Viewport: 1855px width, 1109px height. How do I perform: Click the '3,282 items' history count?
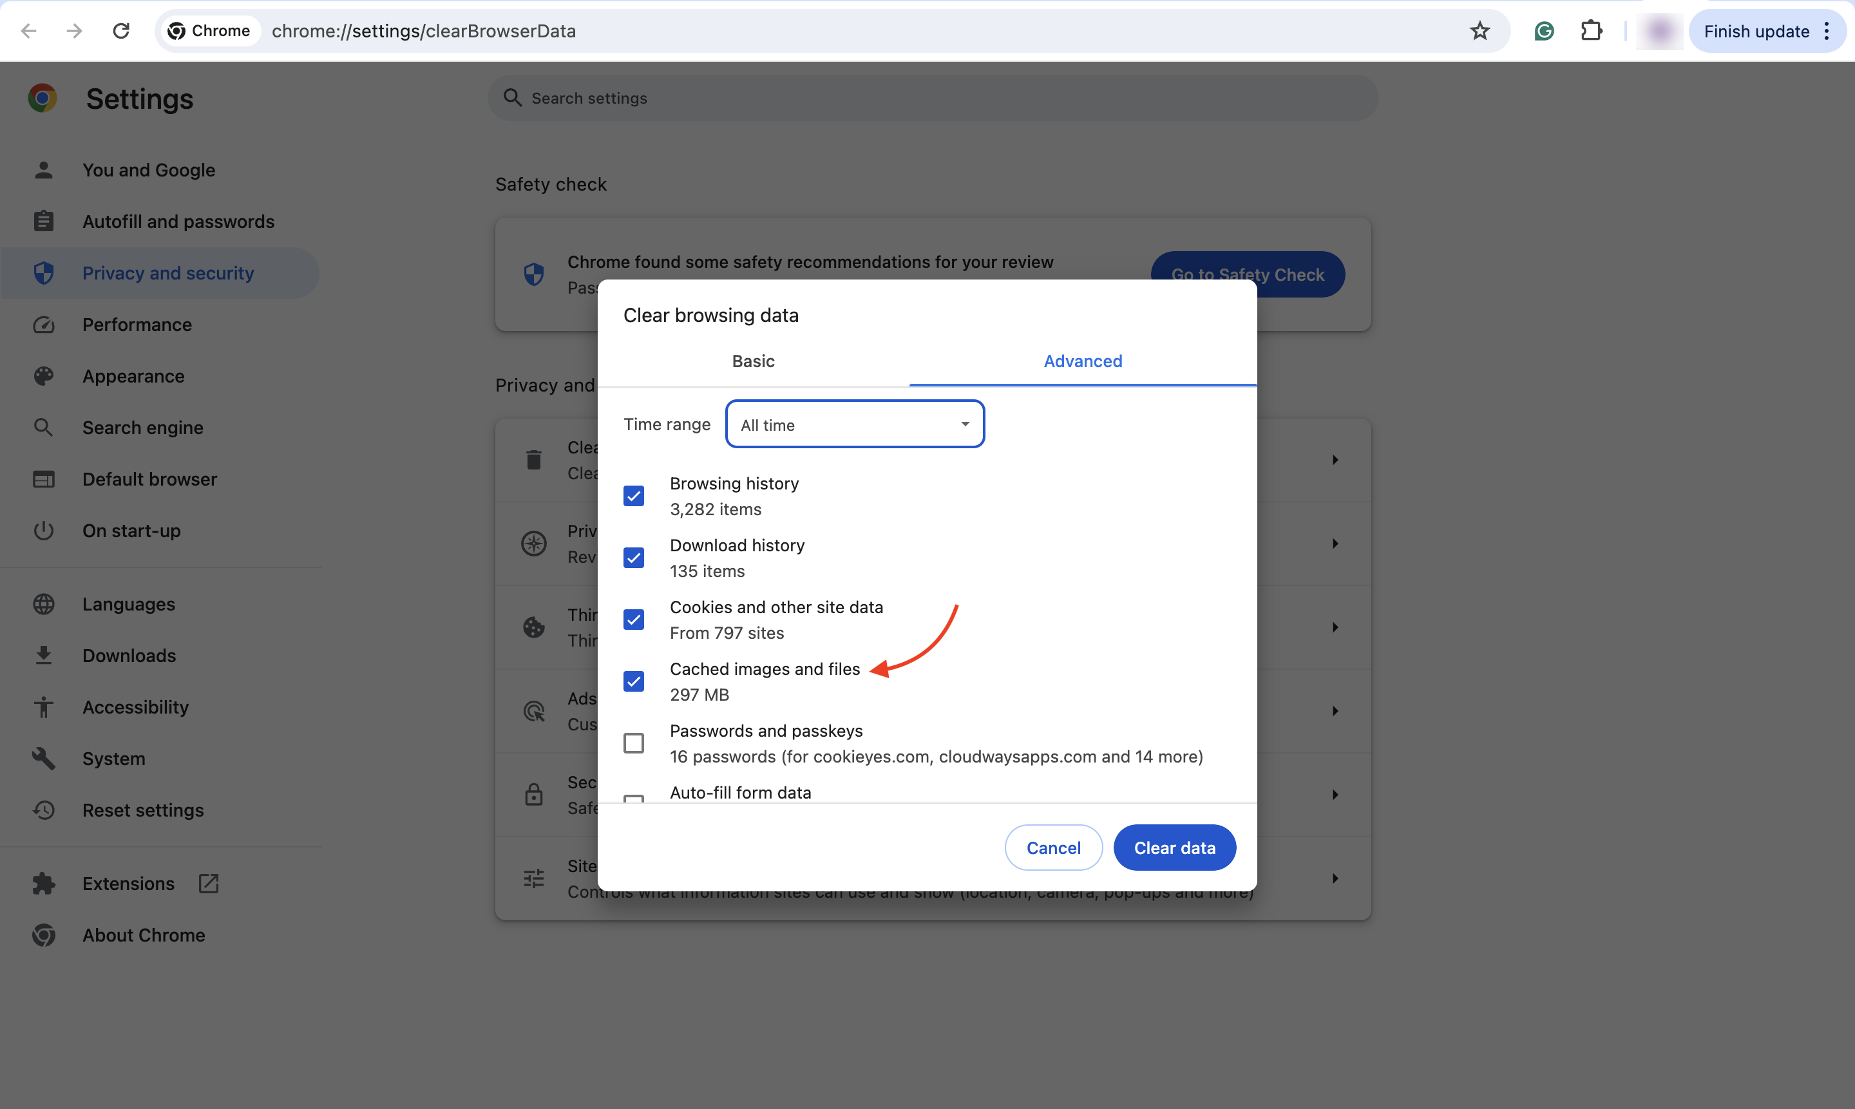point(715,509)
